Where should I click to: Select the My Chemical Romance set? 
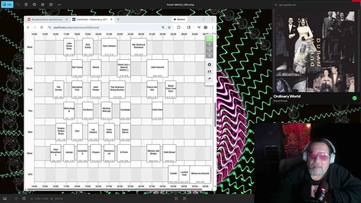[x=138, y=47]
